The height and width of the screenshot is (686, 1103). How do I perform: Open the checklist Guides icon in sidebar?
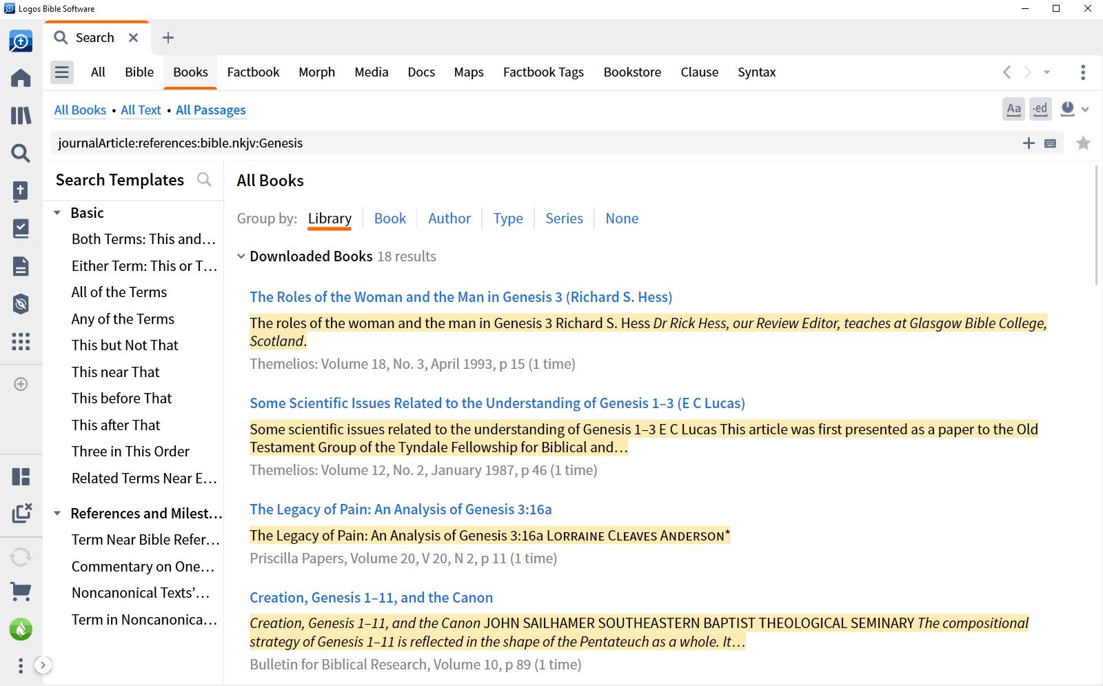[x=21, y=229]
